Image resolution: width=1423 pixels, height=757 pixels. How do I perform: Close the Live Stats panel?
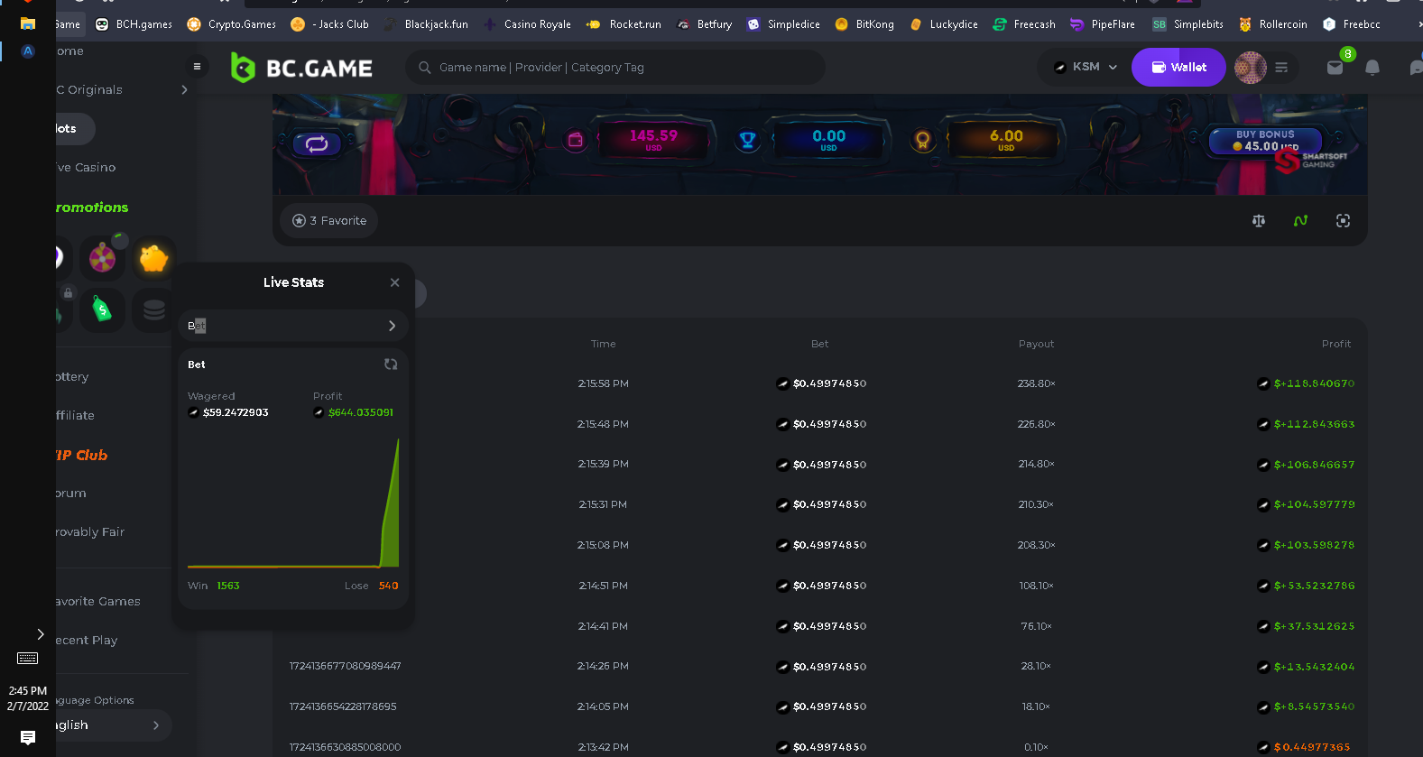coord(394,282)
